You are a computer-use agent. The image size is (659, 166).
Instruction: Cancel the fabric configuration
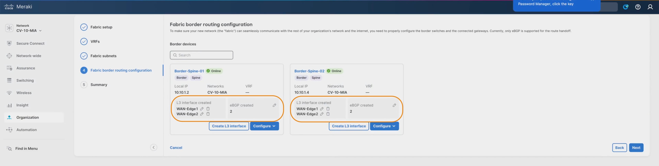tap(176, 147)
